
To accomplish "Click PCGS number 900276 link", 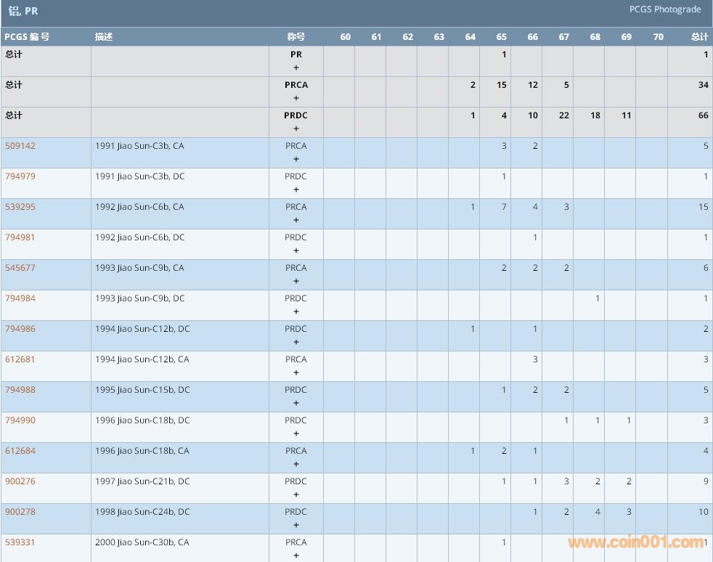I will coord(20,481).
